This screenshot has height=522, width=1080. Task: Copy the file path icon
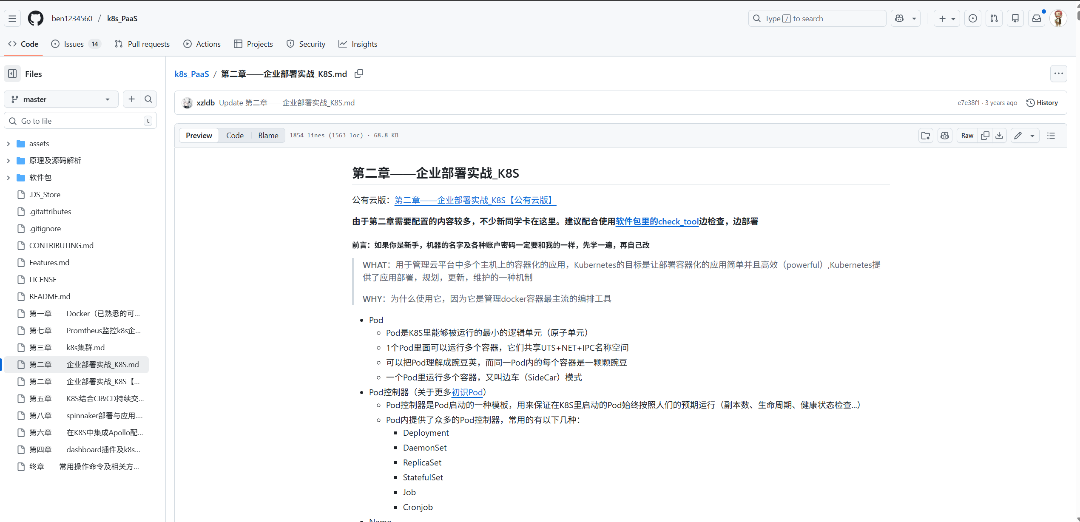pyautogui.click(x=359, y=74)
